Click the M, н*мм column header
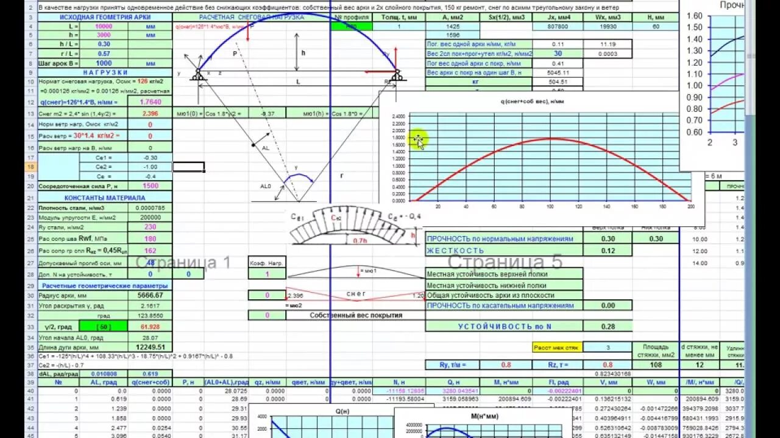Screen dimensions: 780x438 tap(506, 382)
